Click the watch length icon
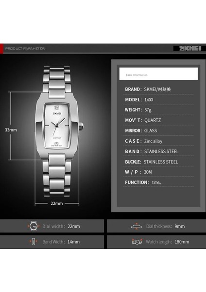The height and width of the screenshot is (292, 206). click(x=137, y=242)
